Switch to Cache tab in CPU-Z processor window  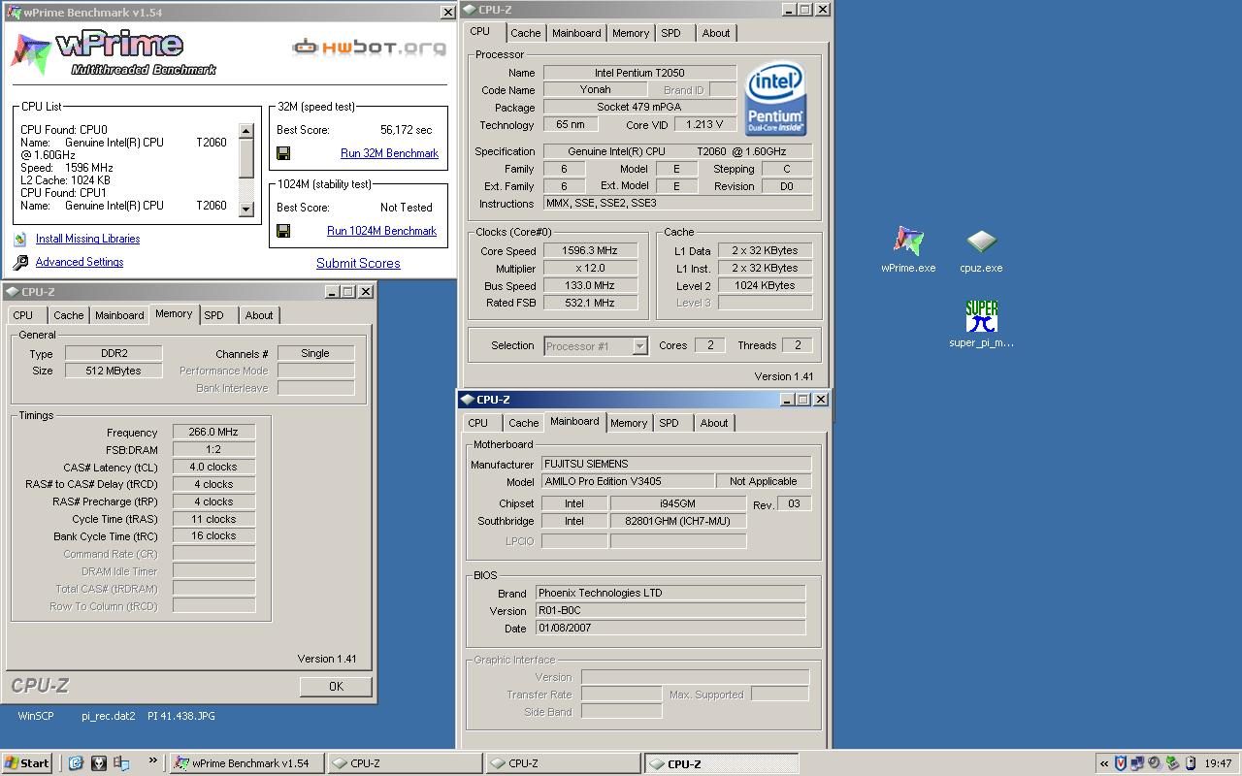525,33
